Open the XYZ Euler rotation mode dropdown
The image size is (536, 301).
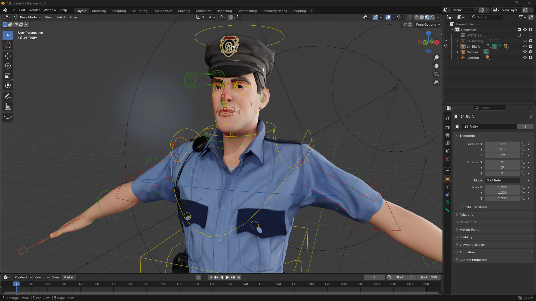tap(503, 180)
